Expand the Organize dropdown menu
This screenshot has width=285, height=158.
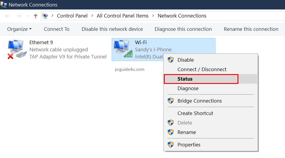19,29
